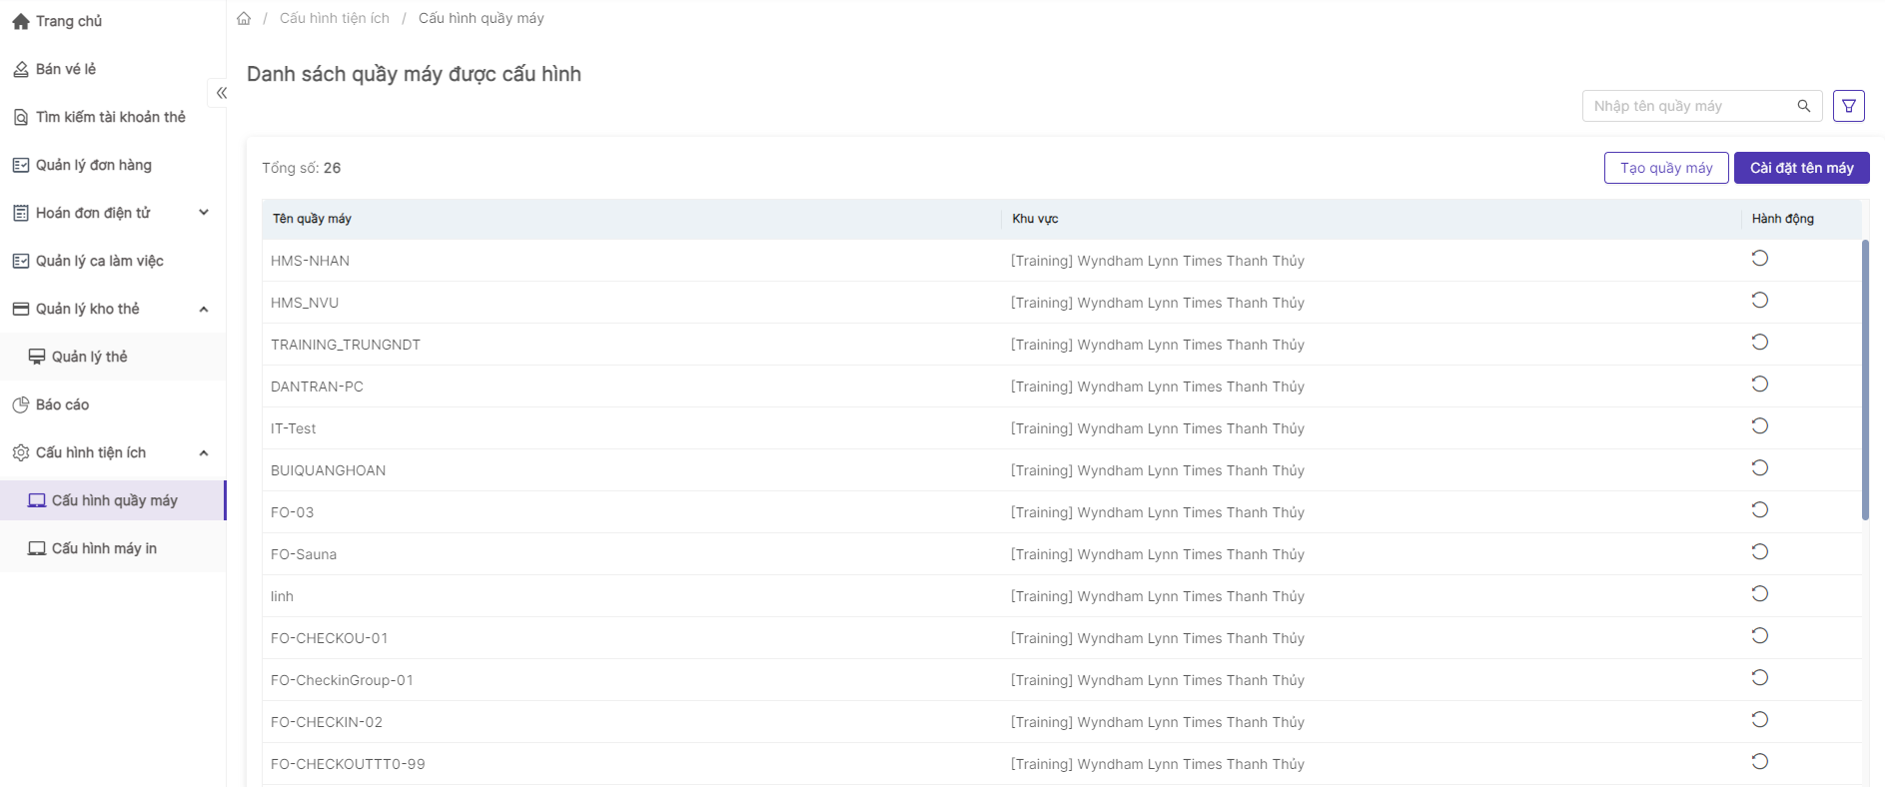Click the DANTRAN-PC machine name
The width and height of the screenshot is (1885, 787).
pyautogui.click(x=317, y=387)
